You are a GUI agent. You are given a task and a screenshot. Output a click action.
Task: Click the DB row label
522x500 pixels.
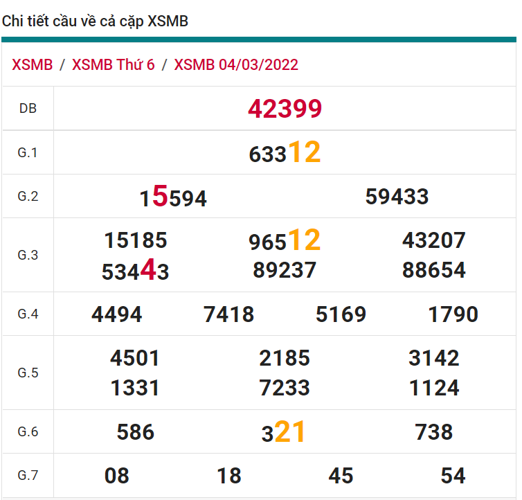coord(28,109)
